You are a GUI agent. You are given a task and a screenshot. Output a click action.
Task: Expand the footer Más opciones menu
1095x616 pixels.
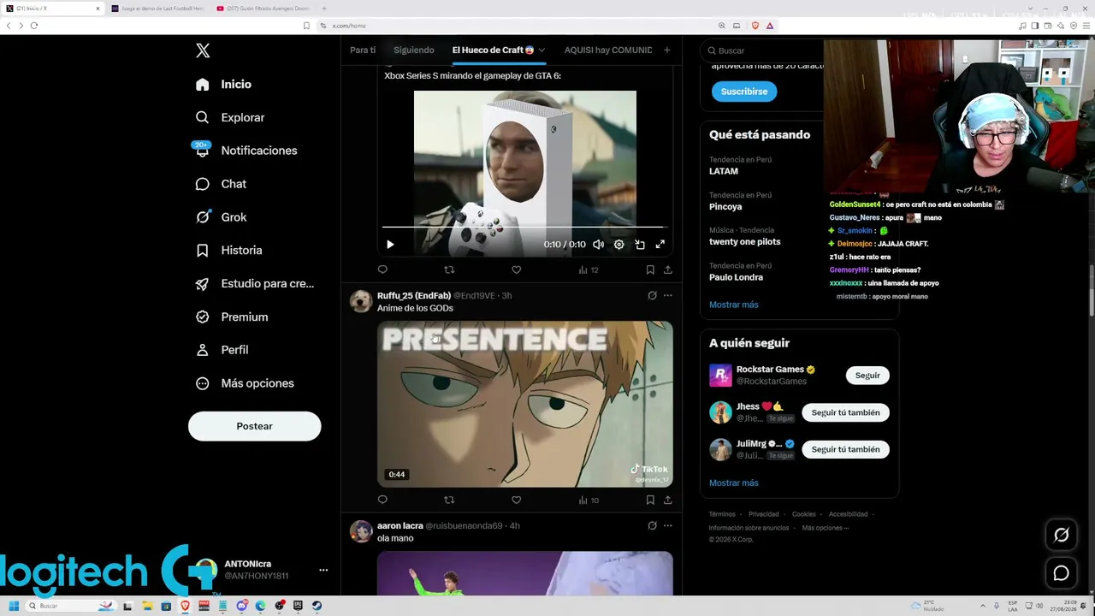(x=826, y=528)
